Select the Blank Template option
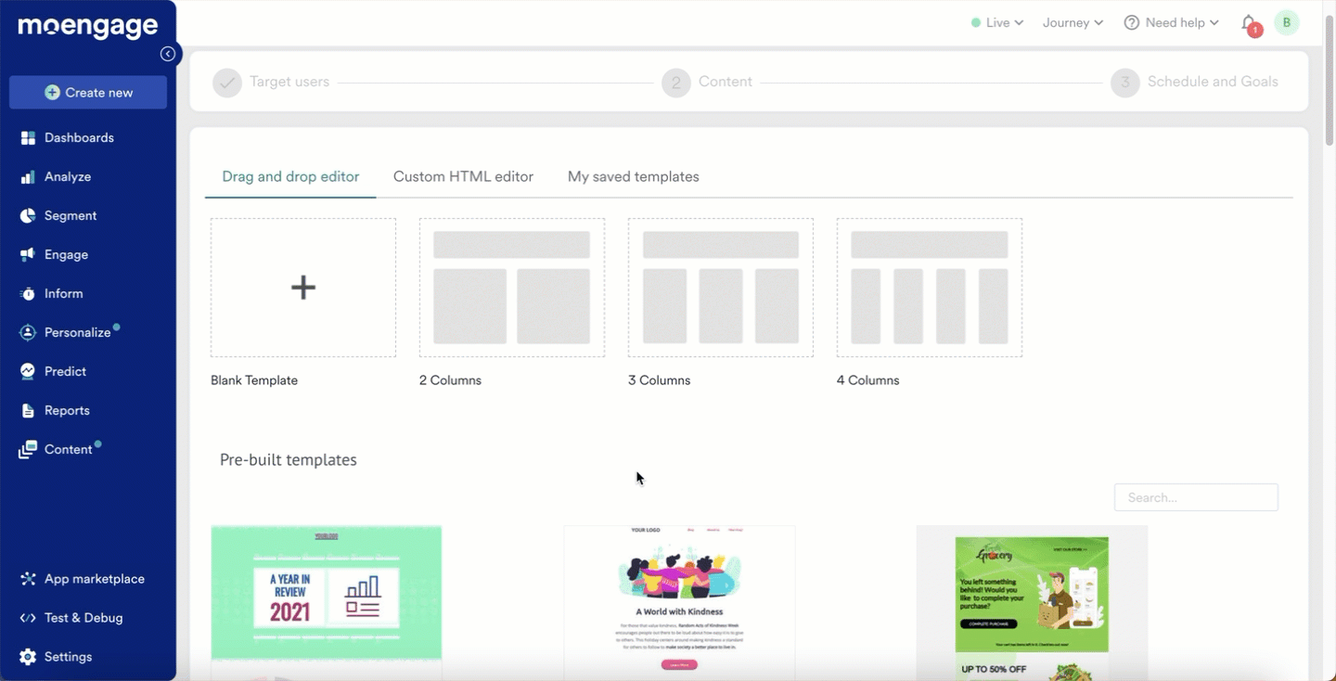1336x681 pixels. (303, 288)
